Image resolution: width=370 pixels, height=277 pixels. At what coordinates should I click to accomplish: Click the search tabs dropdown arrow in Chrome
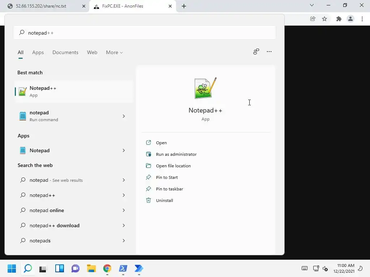tap(312, 5)
